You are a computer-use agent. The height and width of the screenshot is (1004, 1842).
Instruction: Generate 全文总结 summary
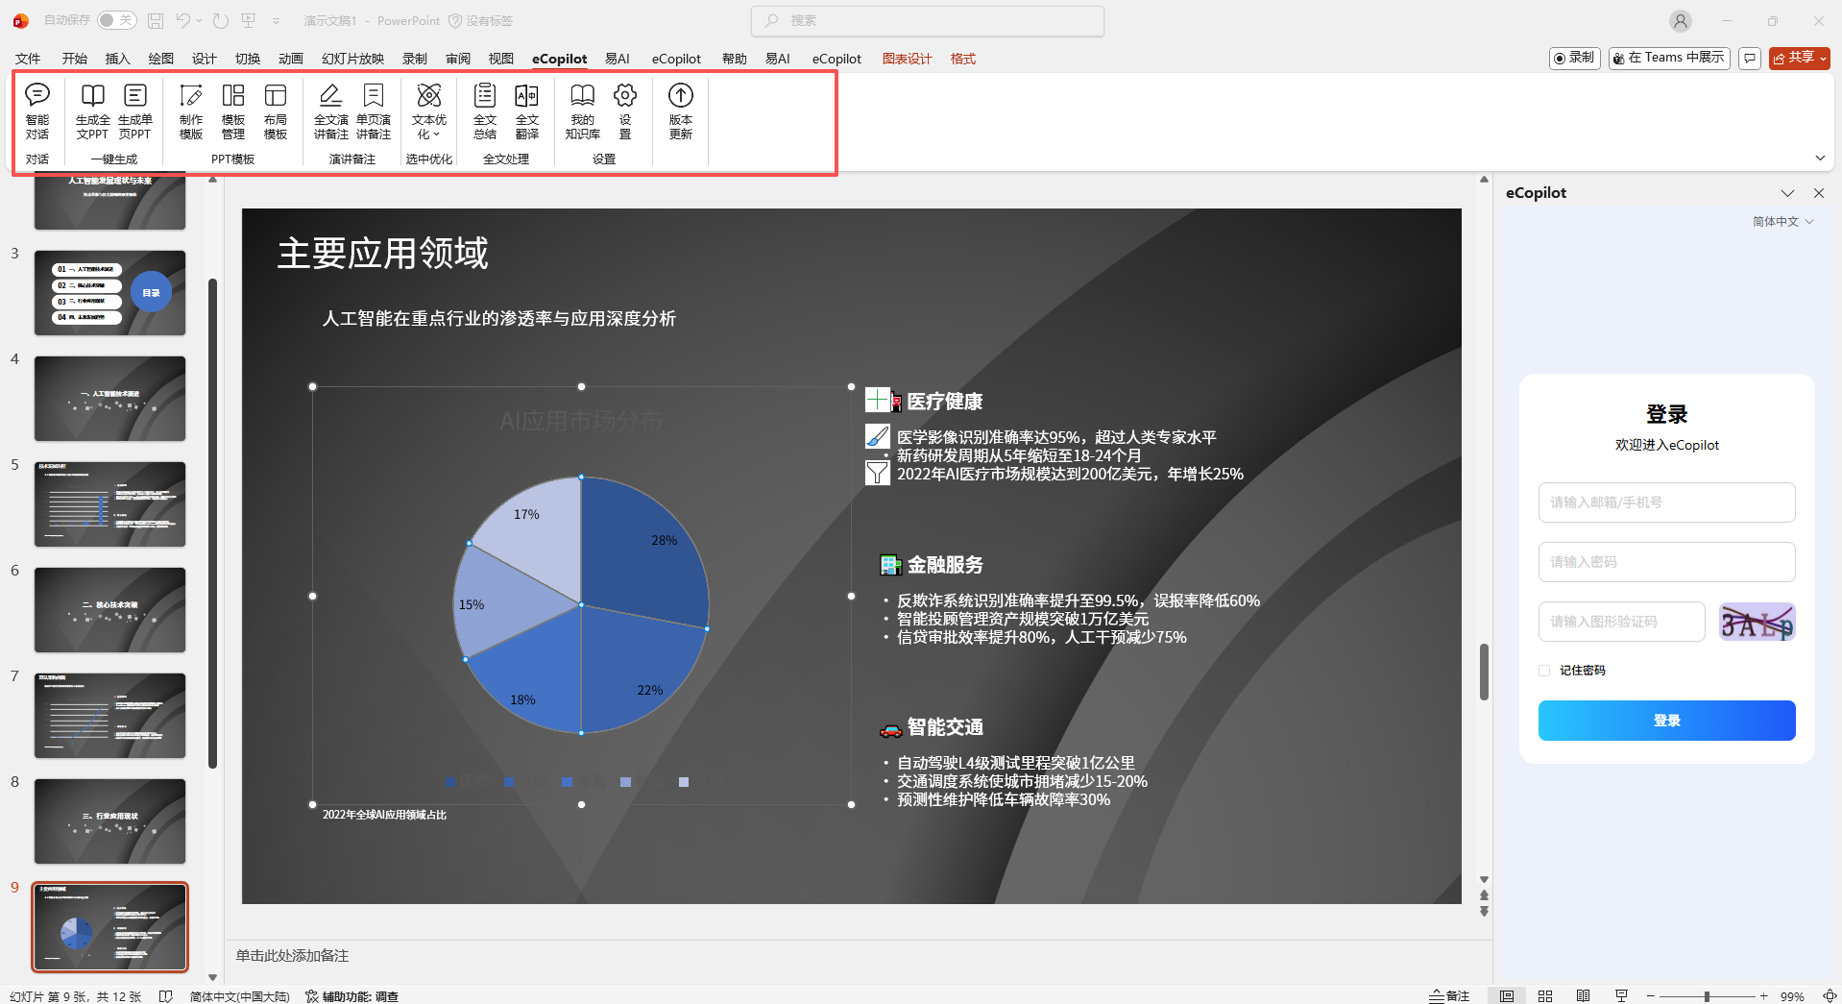click(x=484, y=110)
